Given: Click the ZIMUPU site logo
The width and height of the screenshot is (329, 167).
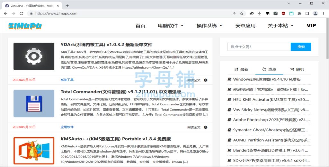Looking at the screenshot, I should point(25,26).
